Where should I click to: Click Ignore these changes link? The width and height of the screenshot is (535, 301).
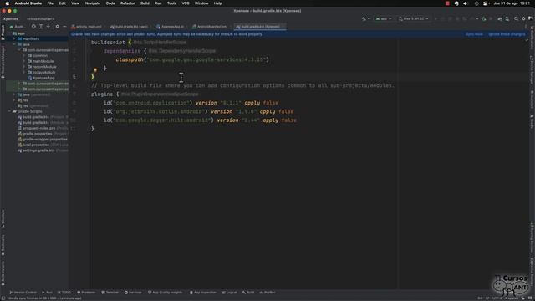click(507, 34)
